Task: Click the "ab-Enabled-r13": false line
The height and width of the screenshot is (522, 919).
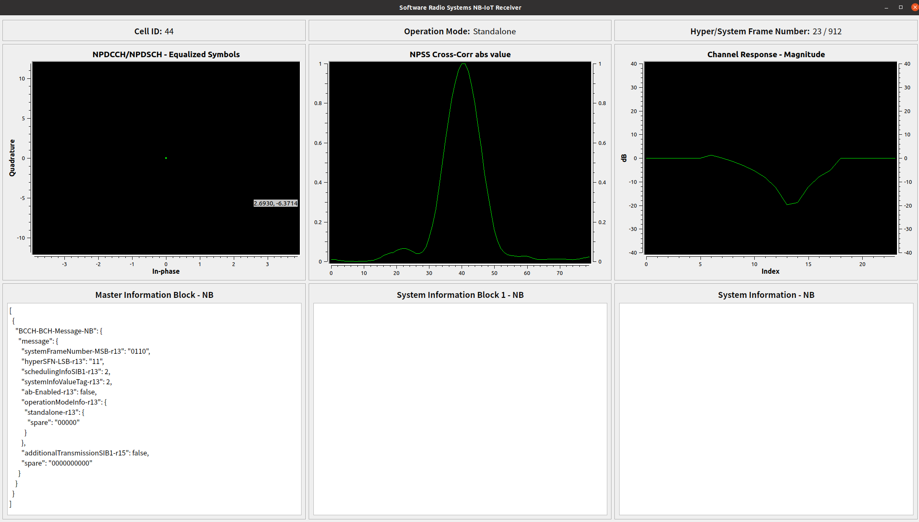Action: pyautogui.click(x=59, y=392)
